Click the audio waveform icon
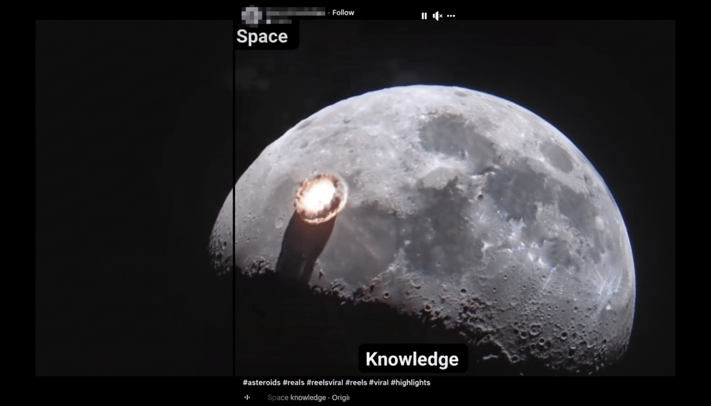Image resolution: width=711 pixels, height=406 pixels. pos(247,398)
